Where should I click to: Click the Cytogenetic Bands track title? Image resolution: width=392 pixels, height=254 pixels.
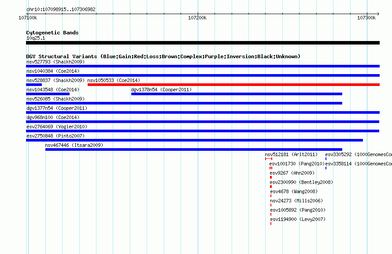point(52,33)
